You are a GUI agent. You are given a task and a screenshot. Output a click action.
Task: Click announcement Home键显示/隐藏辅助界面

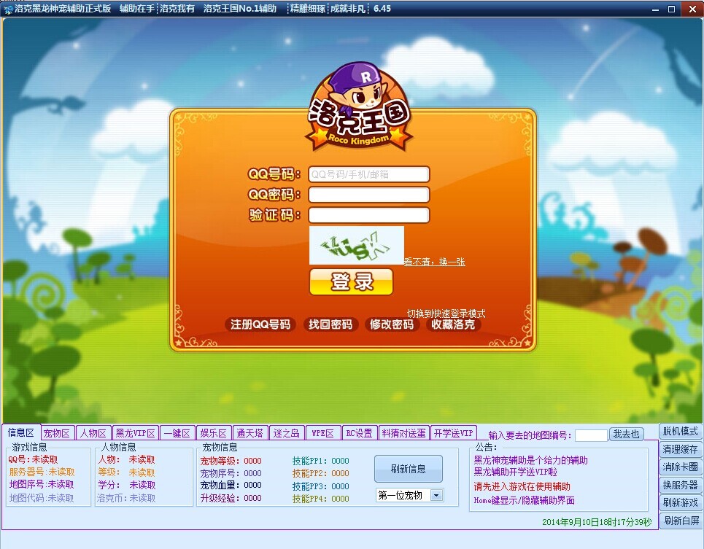525,501
